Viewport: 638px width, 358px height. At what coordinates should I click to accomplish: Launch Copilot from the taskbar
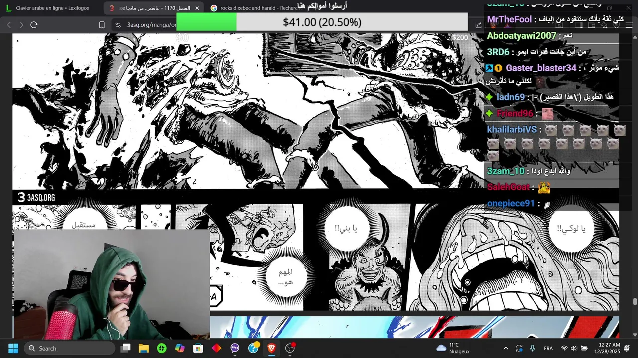click(x=180, y=348)
